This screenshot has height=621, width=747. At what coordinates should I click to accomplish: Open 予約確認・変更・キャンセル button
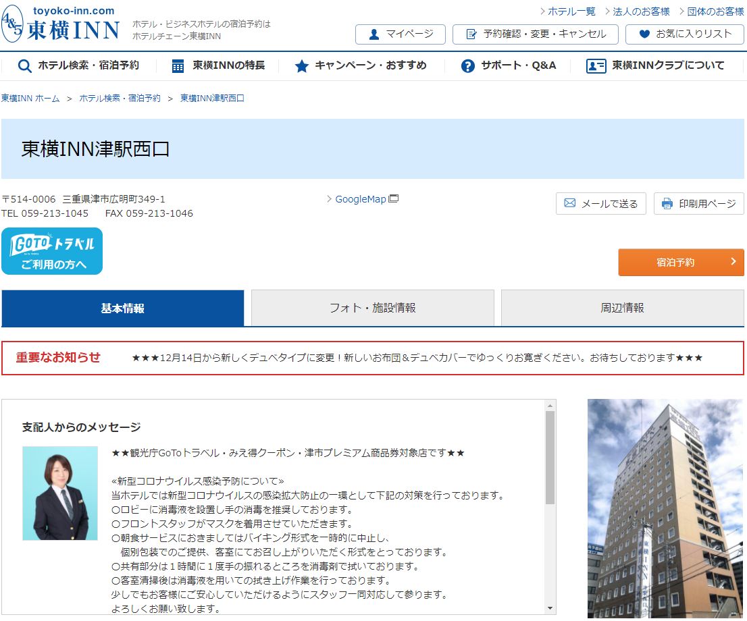(x=535, y=34)
